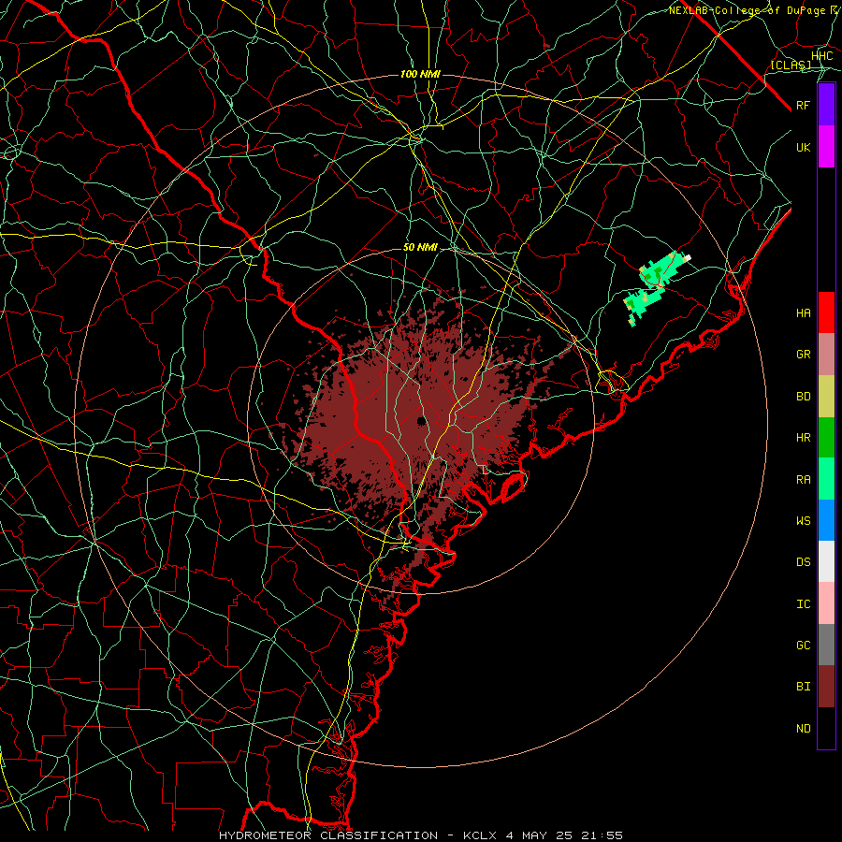Click the DS white legend swatch
The height and width of the screenshot is (842, 842).
[x=826, y=561]
